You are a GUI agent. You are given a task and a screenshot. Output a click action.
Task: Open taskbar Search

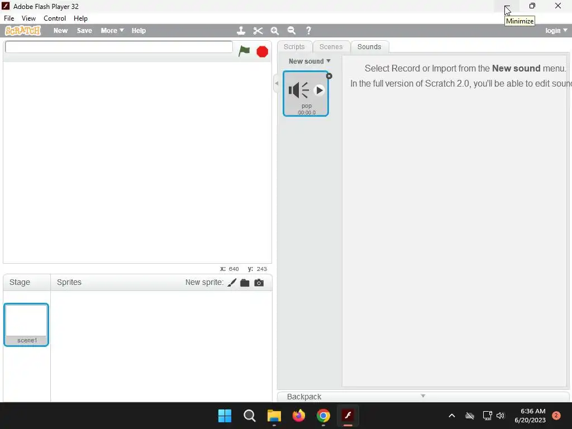[x=250, y=416]
